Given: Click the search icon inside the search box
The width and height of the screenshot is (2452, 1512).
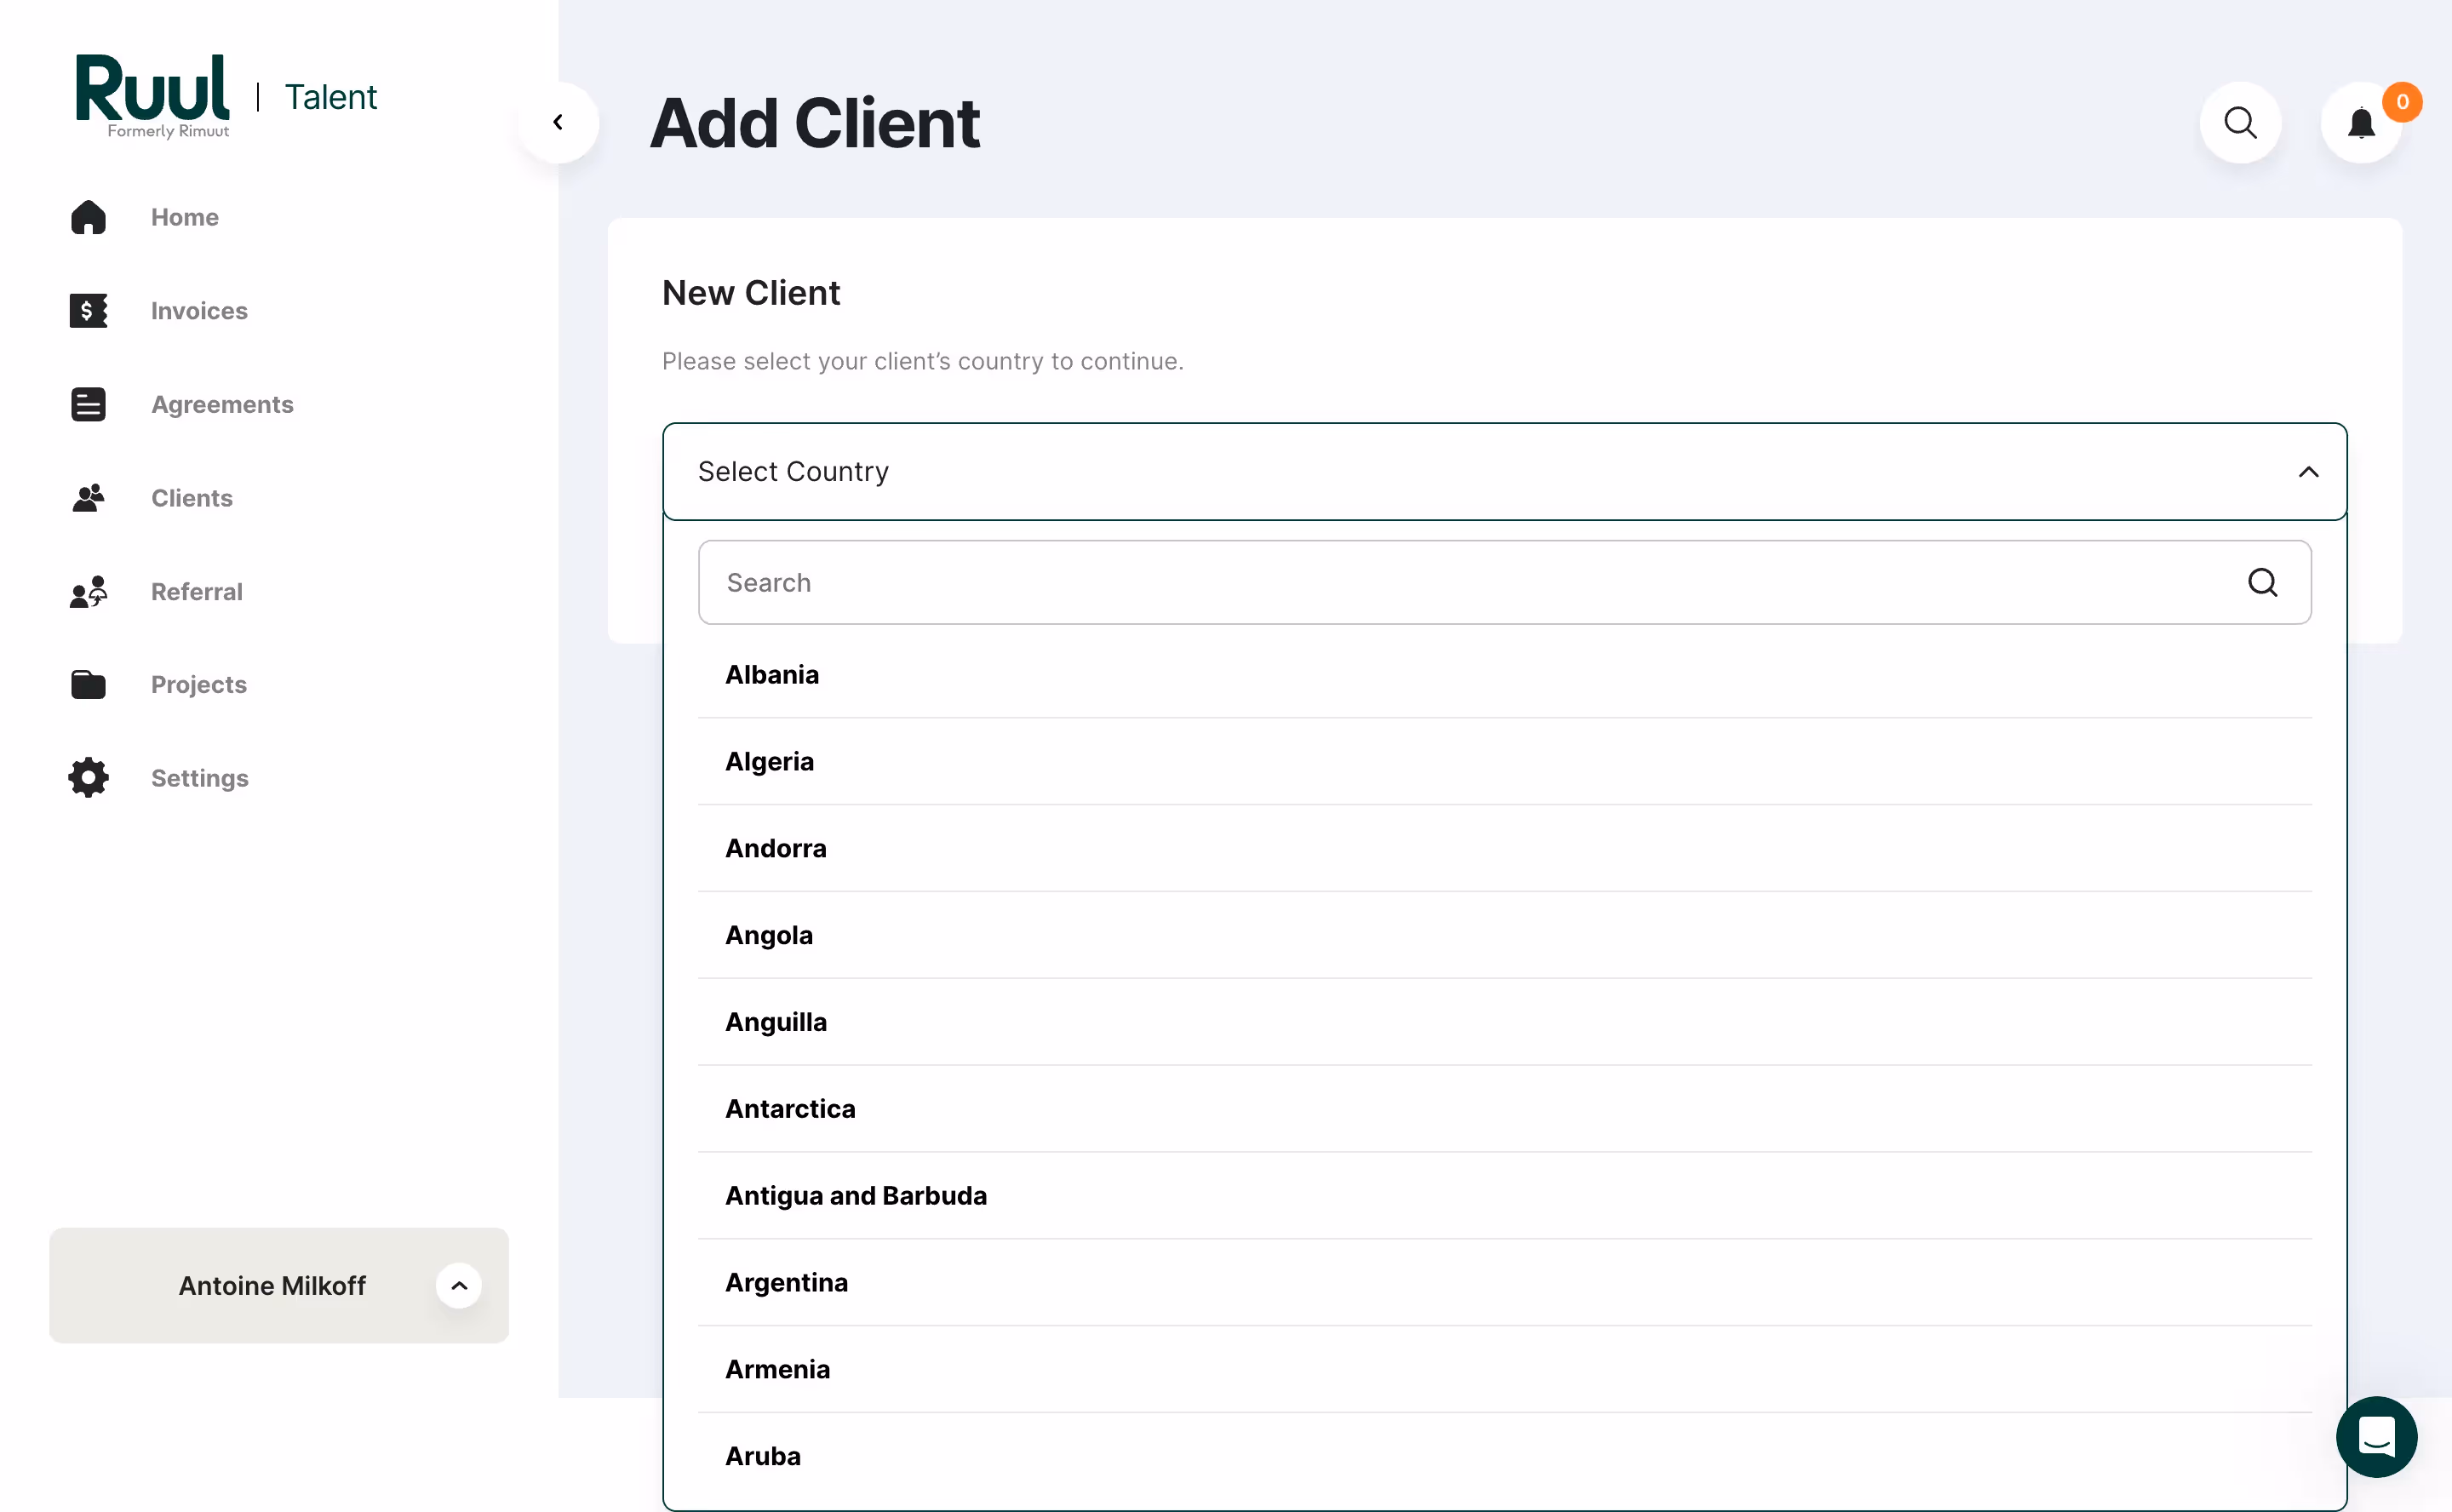Looking at the screenshot, I should (x=2263, y=582).
